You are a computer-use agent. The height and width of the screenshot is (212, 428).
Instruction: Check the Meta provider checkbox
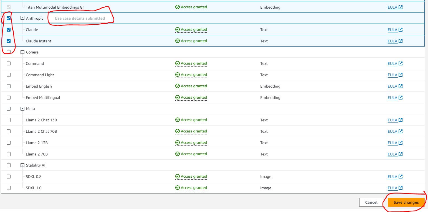pyautogui.click(x=9, y=109)
